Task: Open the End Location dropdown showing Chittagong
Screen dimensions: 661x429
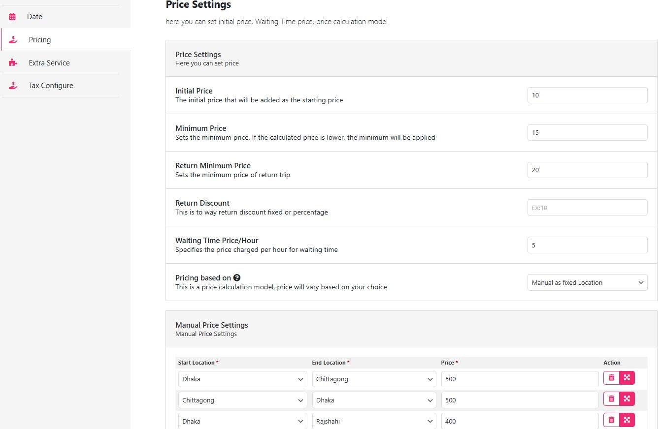Action: 374,379
